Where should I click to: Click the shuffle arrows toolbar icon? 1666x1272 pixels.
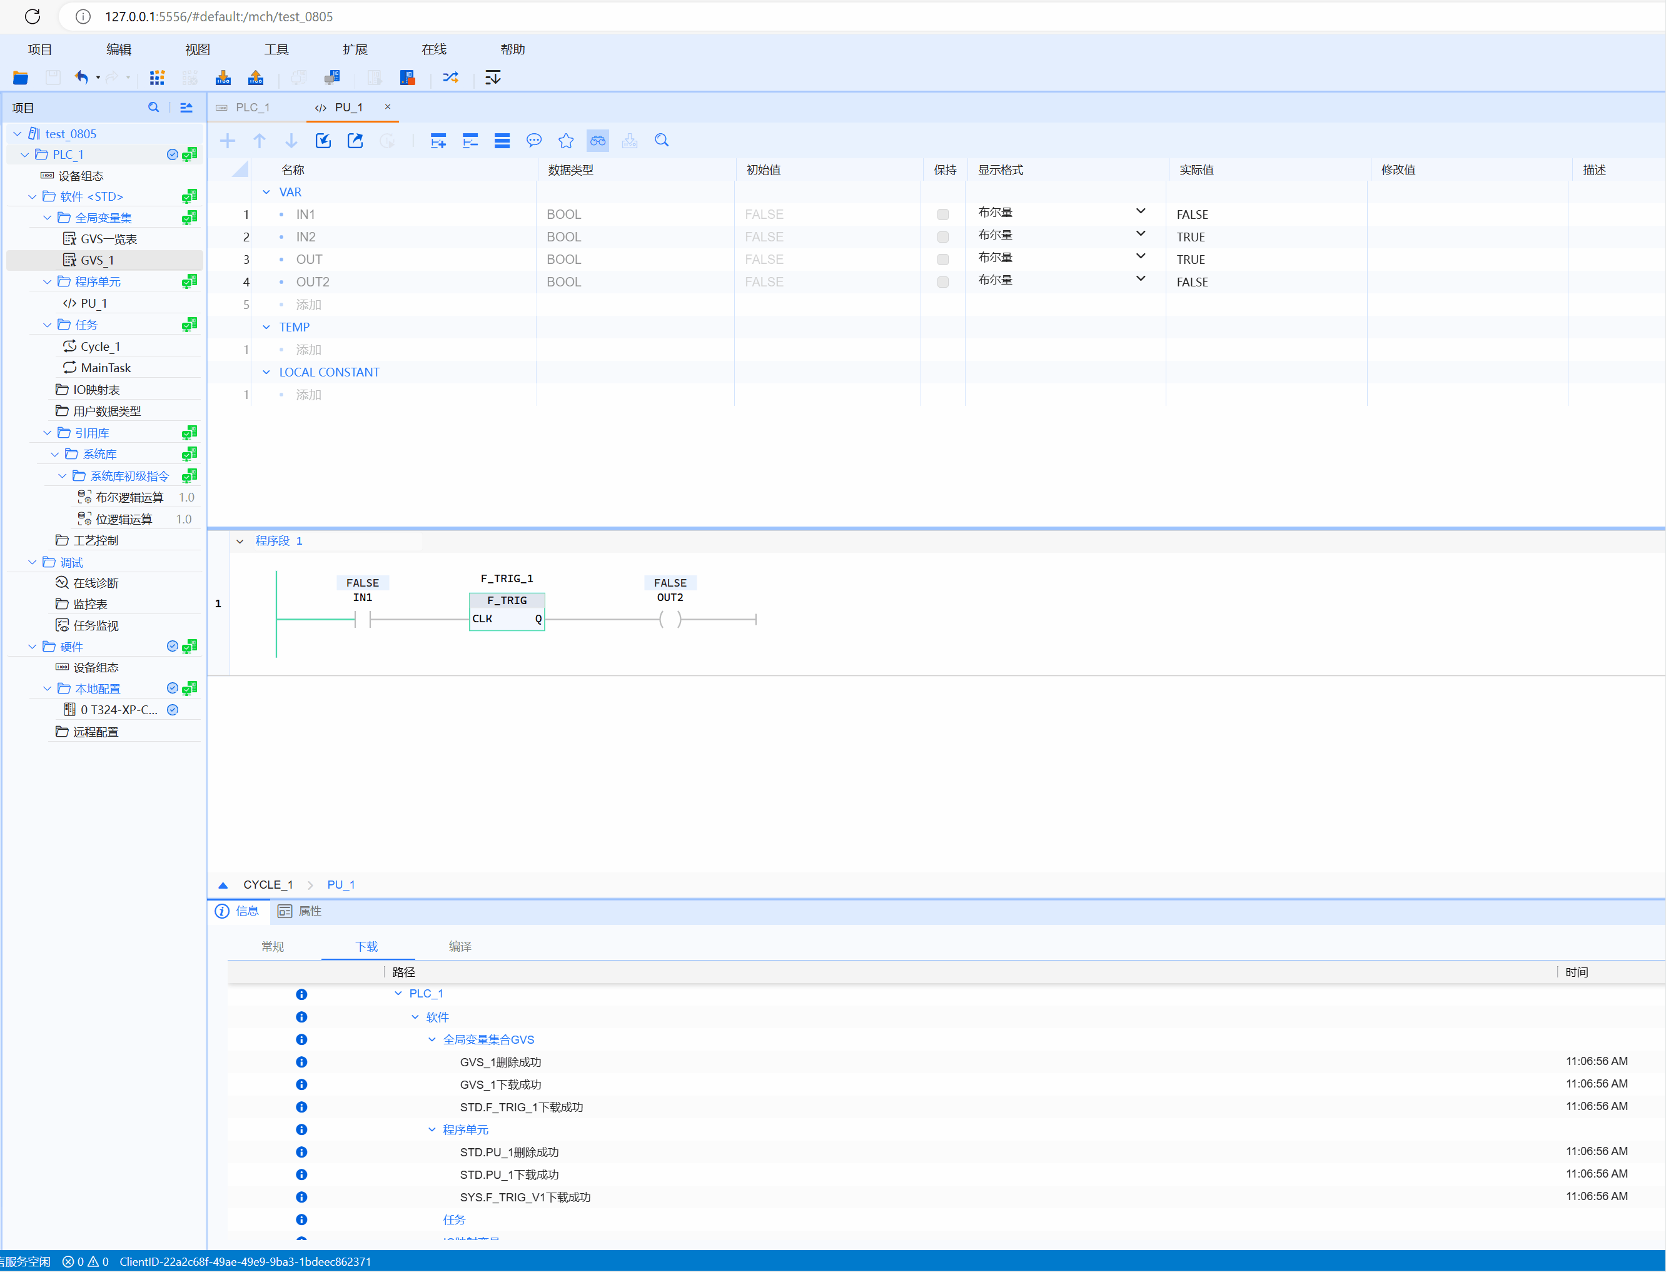pos(450,77)
